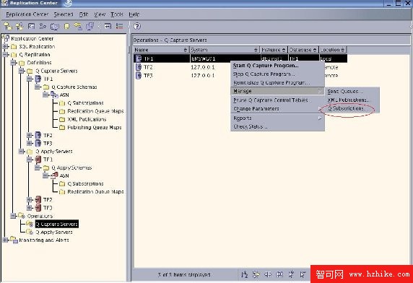Viewport: 413px width, 283px height.
Task: Select Send Queues in the submenu
Action: point(352,92)
